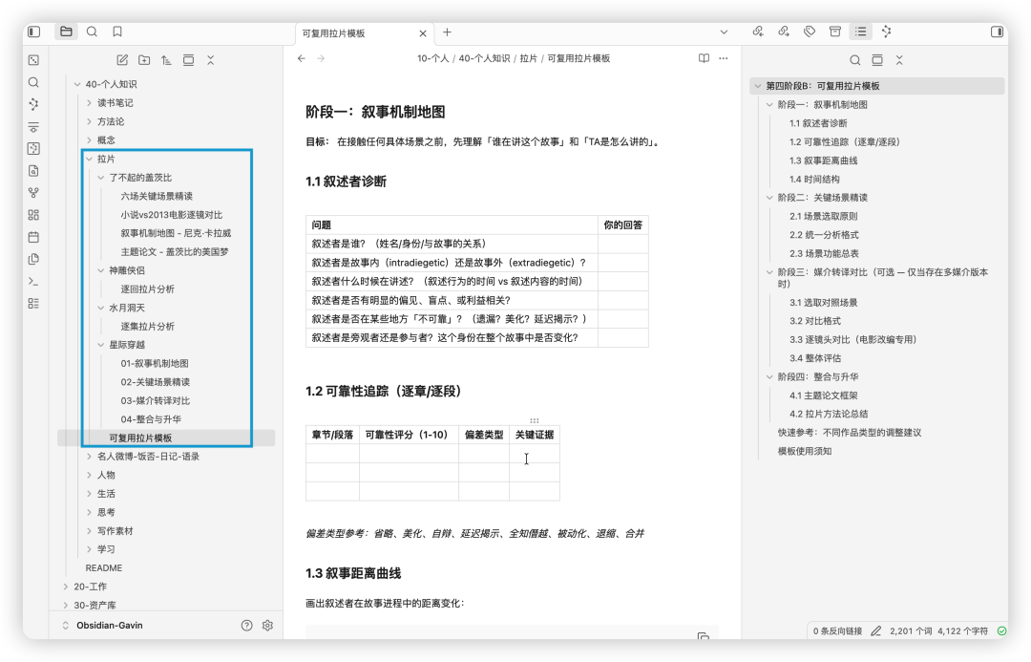The height and width of the screenshot is (662, 1031).
Task: Click the checklist icon at ribbon bottom
Action: pyautogui.click(x=33, y=304)
